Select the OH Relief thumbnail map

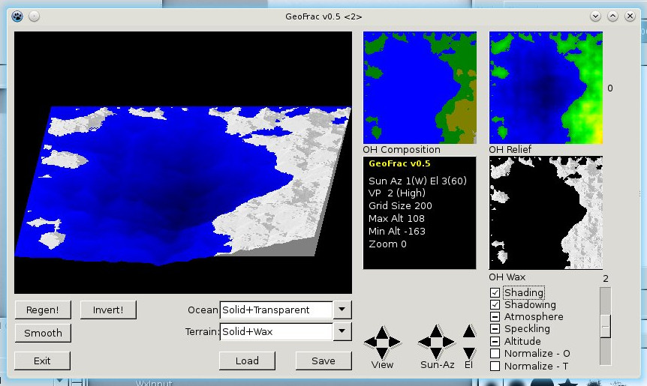pos(546,87)
